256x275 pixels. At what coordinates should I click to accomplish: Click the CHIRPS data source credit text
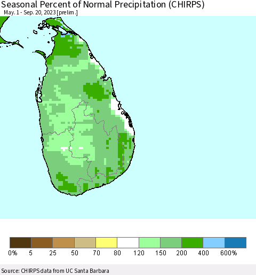[x=55, y=271]
